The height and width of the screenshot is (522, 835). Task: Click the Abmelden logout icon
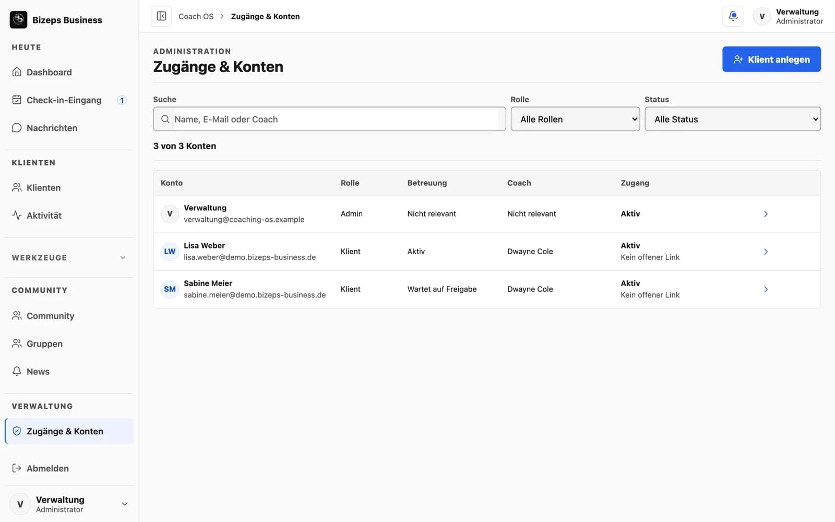click(17, 468)
